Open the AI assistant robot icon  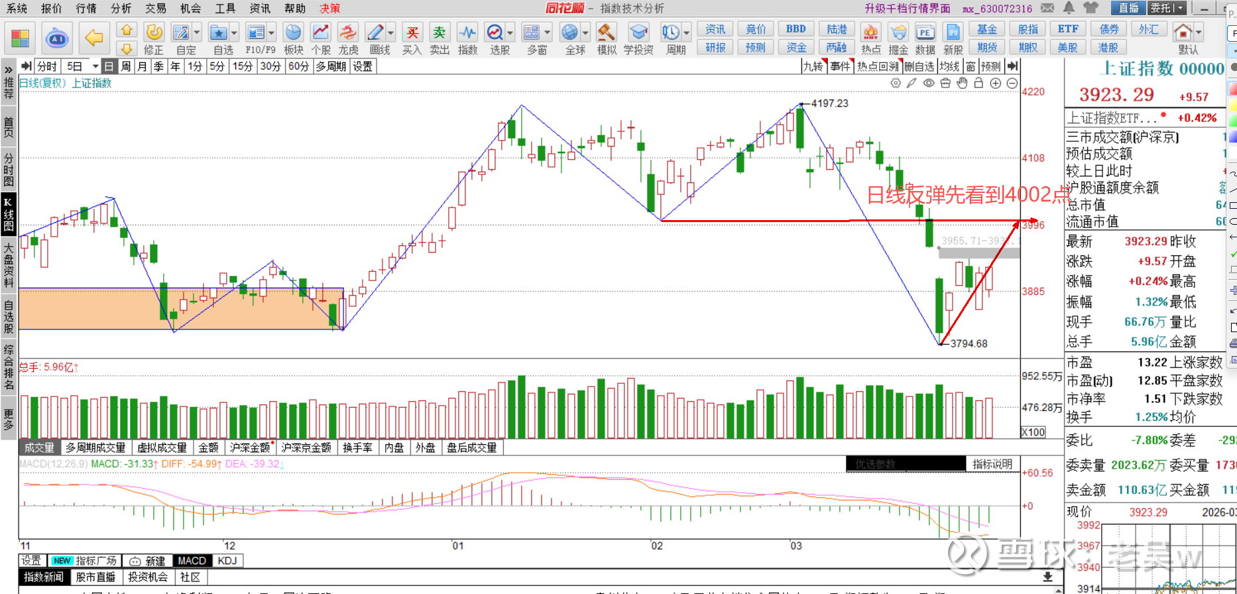coord(58,38)
